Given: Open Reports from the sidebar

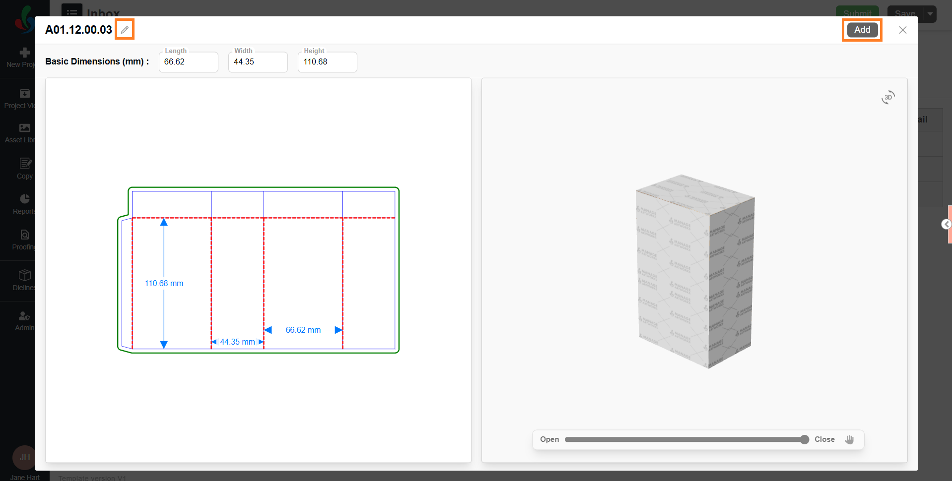Looking at the screenshot, I should pos(24,204).
